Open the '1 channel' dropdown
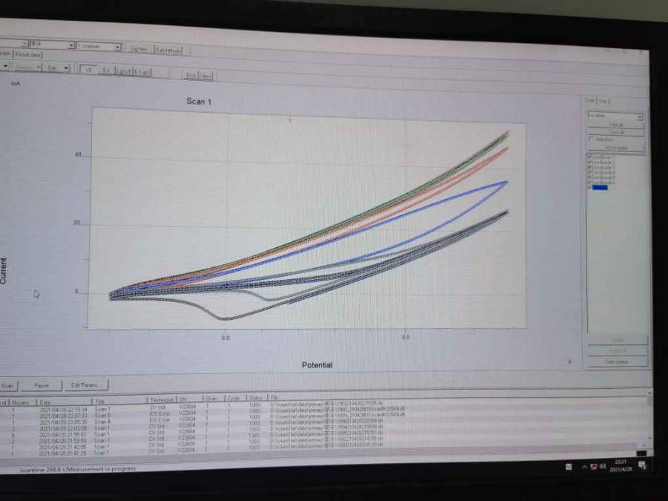668x501 pixels. [99, 47]
